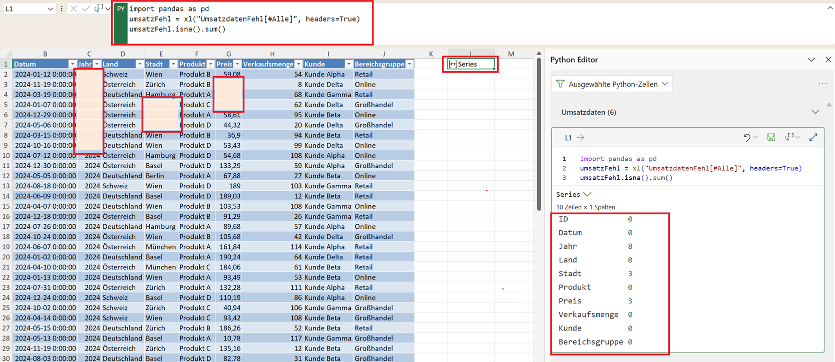Select column H header
This screenshot has width=835, height=362.
click(x=272, y=54)
